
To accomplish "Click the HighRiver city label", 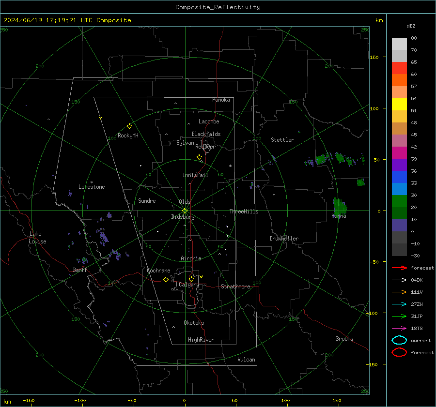I will click(201, 340).
